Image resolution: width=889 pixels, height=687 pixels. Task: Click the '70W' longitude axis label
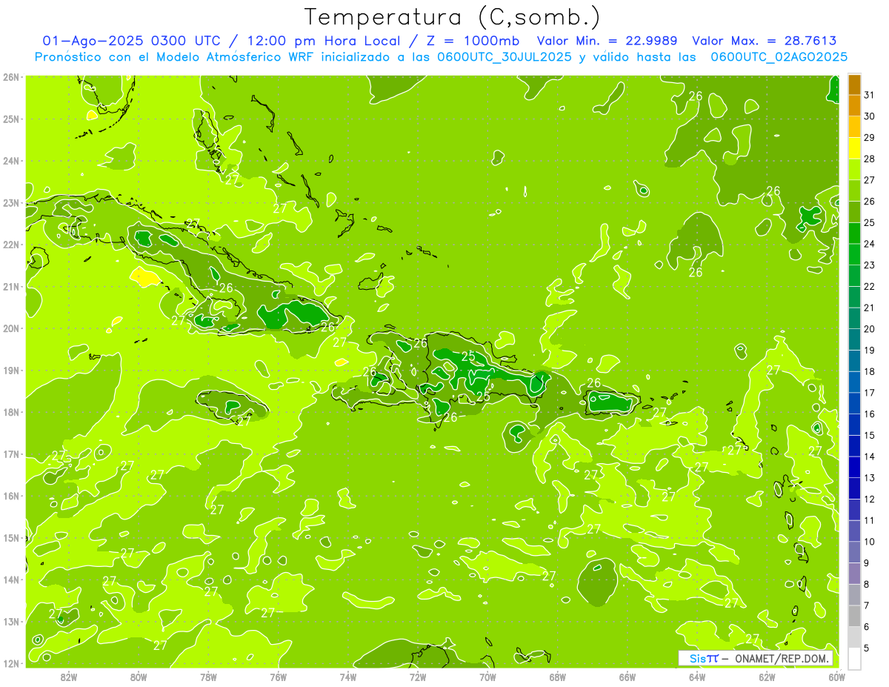pos(487,677)
